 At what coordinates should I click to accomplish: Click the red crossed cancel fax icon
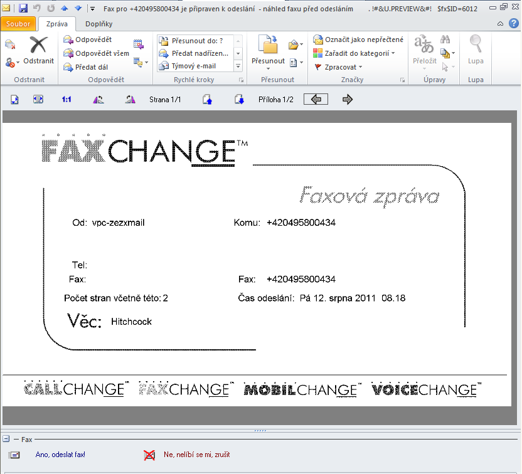tap(149, 455)
